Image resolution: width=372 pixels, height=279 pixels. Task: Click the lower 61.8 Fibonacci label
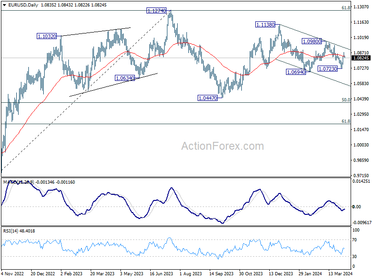[x=346, y=121]
